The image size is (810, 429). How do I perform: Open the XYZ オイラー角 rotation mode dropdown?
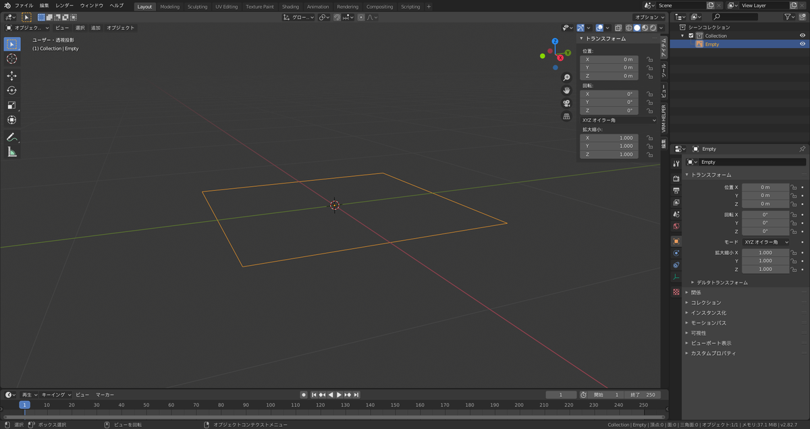click(x=618, y=120)
